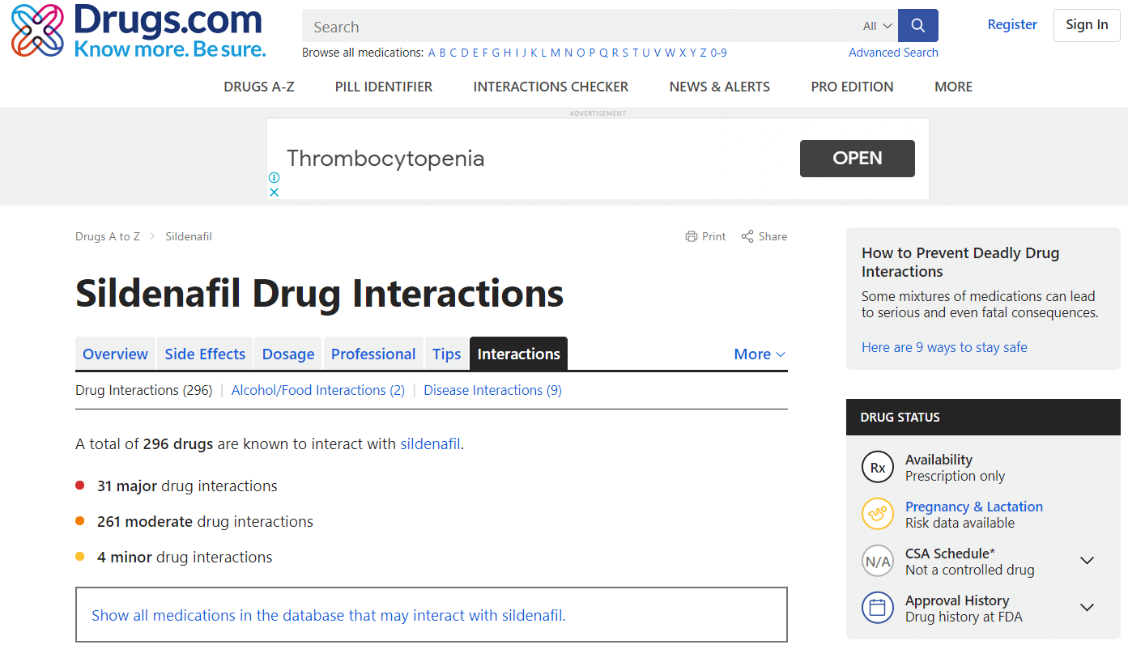Click the OPEN button in the advertisement
The height and width of the screenshot is (649, 1128).
click(858, 159)
